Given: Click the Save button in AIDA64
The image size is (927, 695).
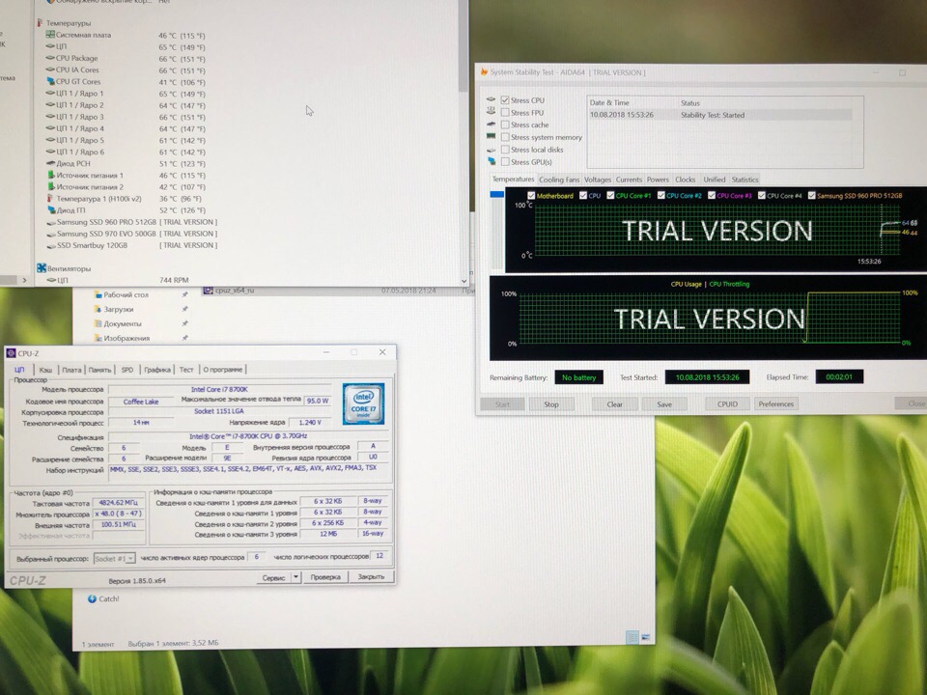Looking at the screenshot, I should pos(664,404).
